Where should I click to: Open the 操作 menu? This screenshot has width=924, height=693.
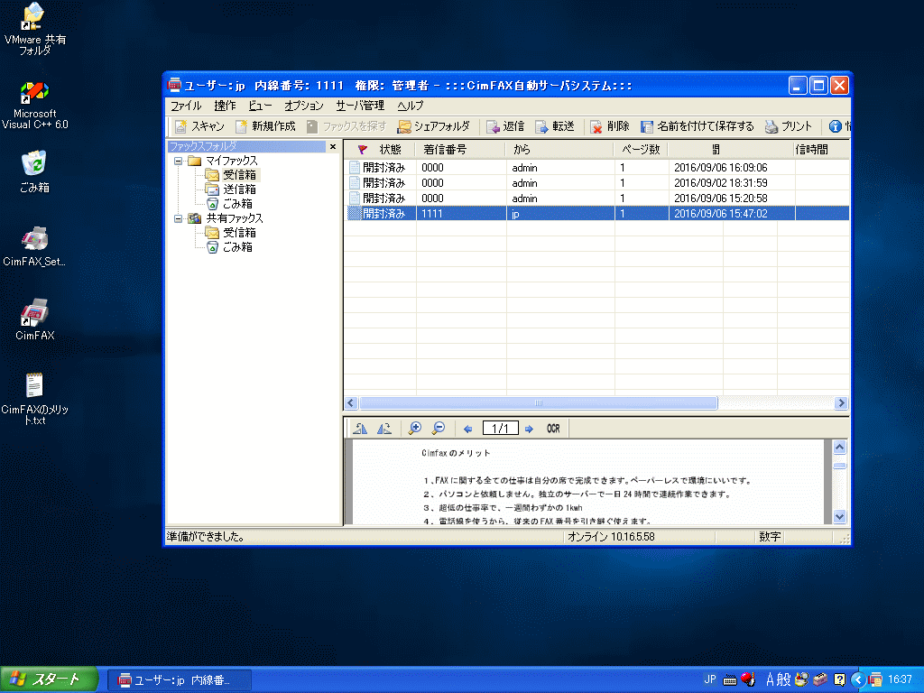point(225,106)
